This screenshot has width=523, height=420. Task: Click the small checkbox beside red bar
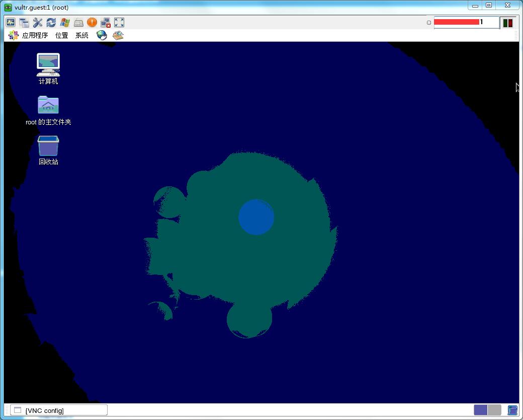pyautogui.click(x=429, y=23)
